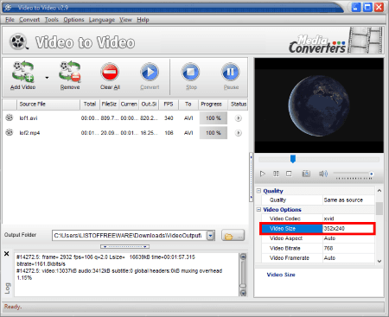The image size is (389, 317).
Task: Click the Output Folder path field
Action: 130,235
